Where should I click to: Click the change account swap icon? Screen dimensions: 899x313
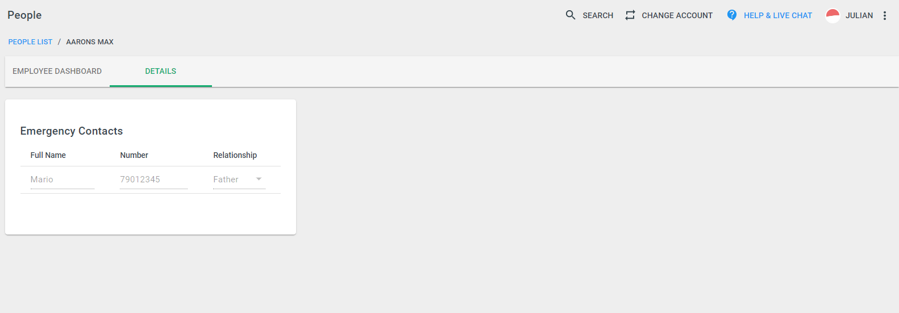[x=630, y=15]
